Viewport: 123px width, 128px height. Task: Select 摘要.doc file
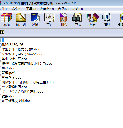9,96
